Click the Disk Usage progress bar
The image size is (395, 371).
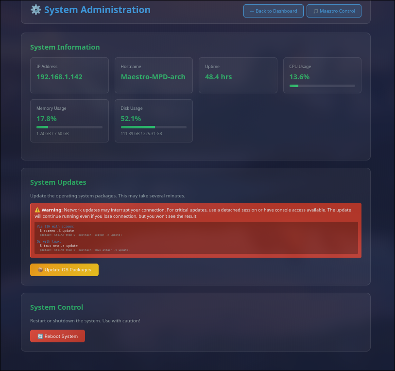click(153, 127)
